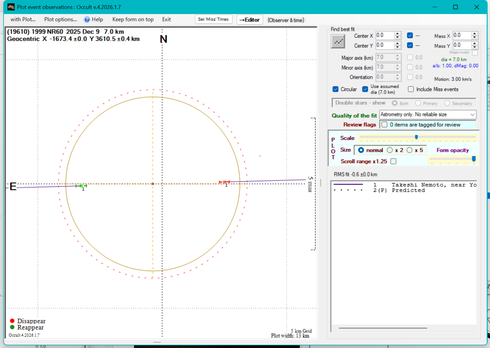Viewport: 490px width, 348px height.
Task: Open the 'with Plot...' menu
Action: tap(23, 19)
